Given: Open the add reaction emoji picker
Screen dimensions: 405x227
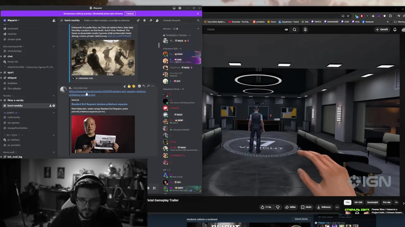Looking at the screenshot, I should point(139,86).
